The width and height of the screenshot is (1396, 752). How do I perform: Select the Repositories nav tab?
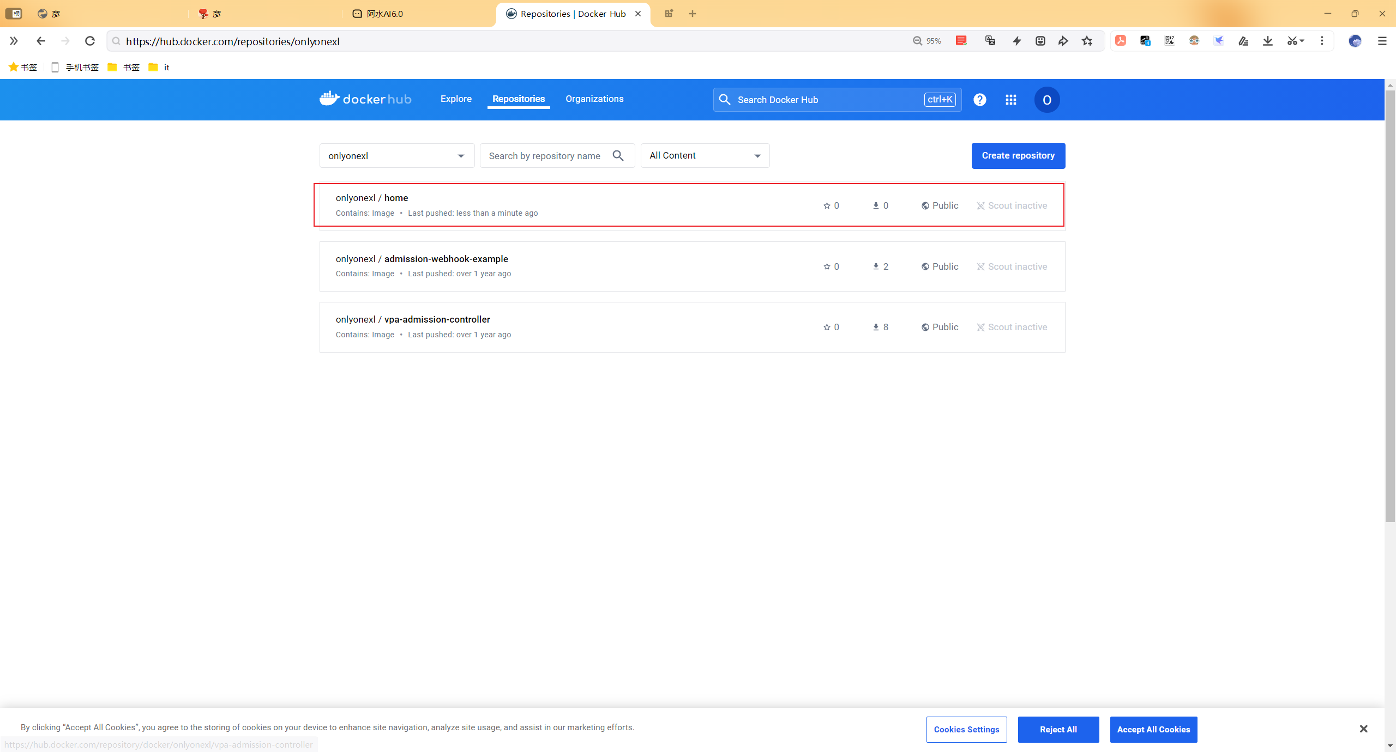pos(519,99)
